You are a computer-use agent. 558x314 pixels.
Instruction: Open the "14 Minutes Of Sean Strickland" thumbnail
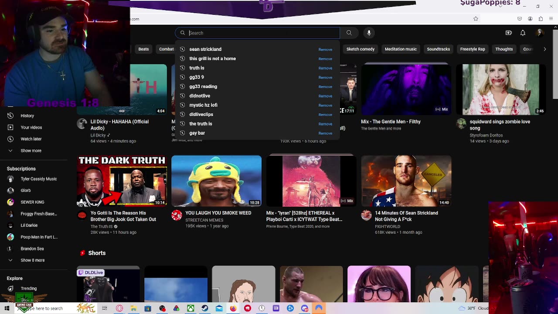(x=406, y=181)
